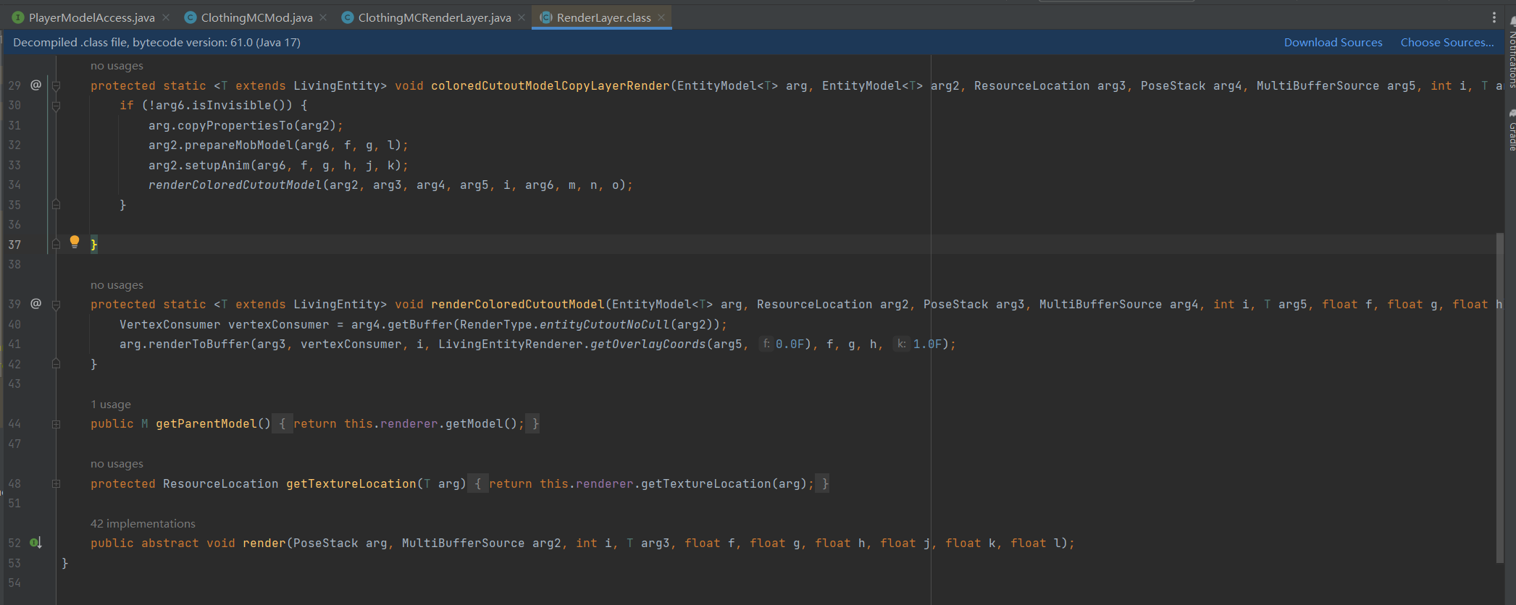This screenshot has width=1516, height=605.
Task: Click the closing brace on line 37
Action: click(93, 245)
